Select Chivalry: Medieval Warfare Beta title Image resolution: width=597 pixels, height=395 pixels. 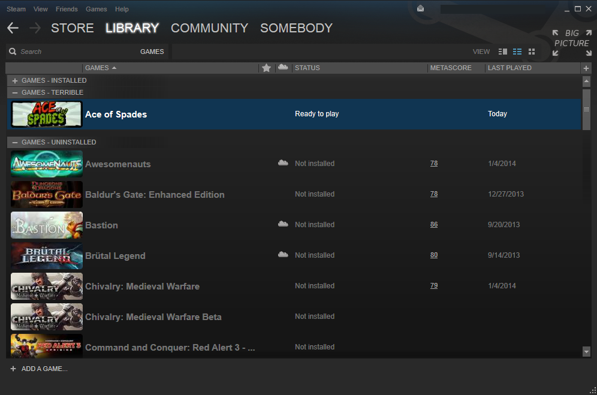(153, 317)
